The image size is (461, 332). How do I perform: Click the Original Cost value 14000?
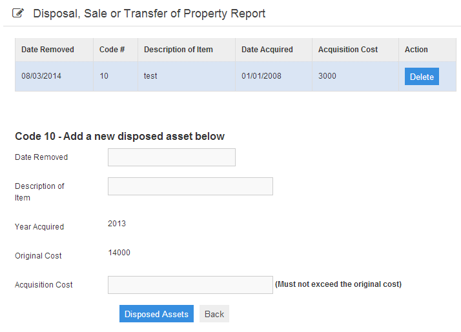pos(119,253)
